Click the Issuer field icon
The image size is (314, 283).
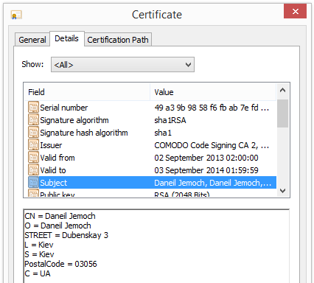click(33, 145)
